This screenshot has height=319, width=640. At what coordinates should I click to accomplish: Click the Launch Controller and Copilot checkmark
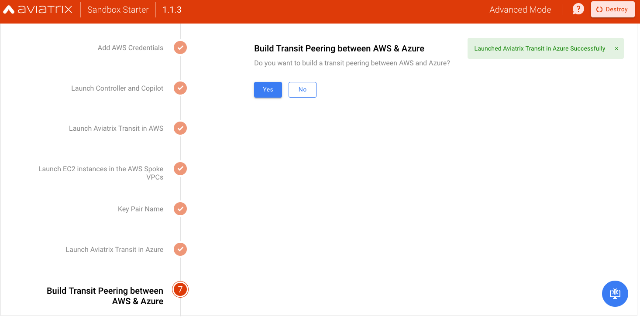tap(180, 88)
